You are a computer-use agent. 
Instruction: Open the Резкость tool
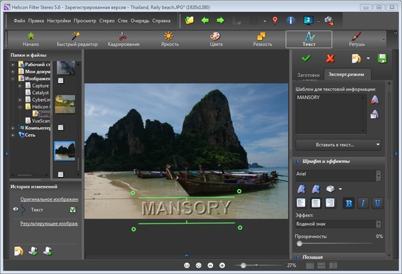[262, 39]
